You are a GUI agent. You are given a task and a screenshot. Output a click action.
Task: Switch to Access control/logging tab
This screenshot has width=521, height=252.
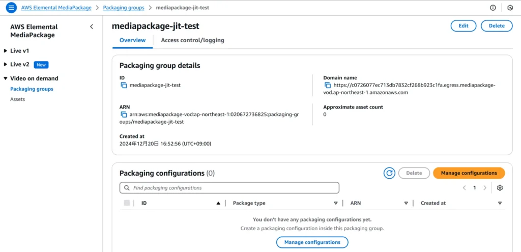[x=192, y=40]
